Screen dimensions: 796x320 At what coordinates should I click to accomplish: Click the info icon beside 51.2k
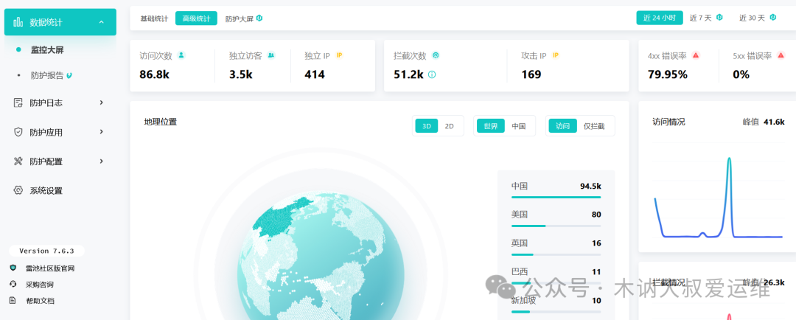pyautogui.click(x=432, y=74)
